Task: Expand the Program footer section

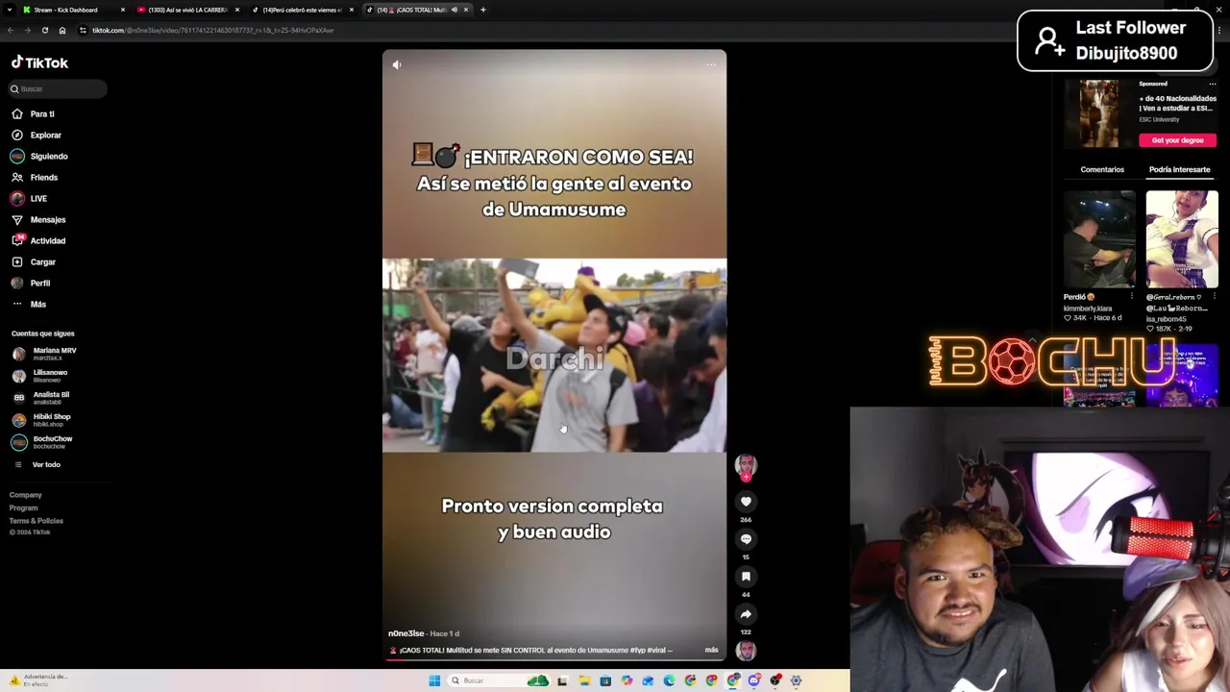Action: coord(24,507)
